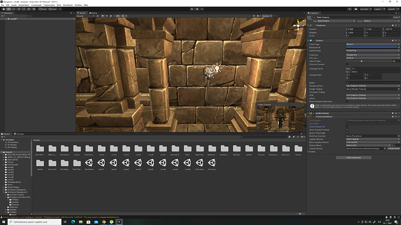Viewport: 401px width, 225px height.
Task: Enable the Show Debug Text checkbox
Action: coord(347,126)
